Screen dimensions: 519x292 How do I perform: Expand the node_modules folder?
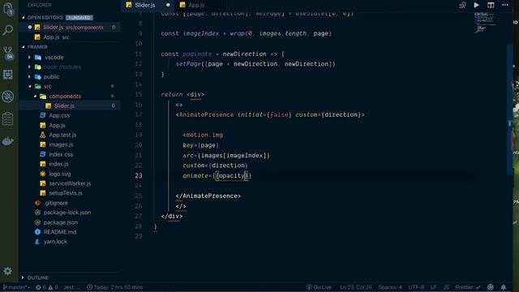(x=62, y=67)
